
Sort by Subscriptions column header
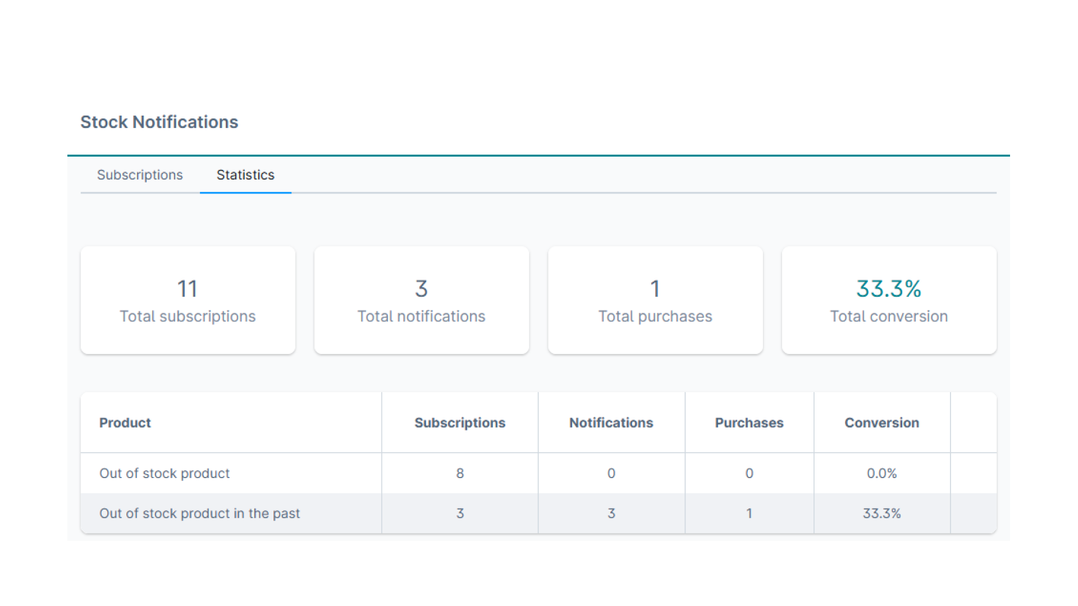460,423
